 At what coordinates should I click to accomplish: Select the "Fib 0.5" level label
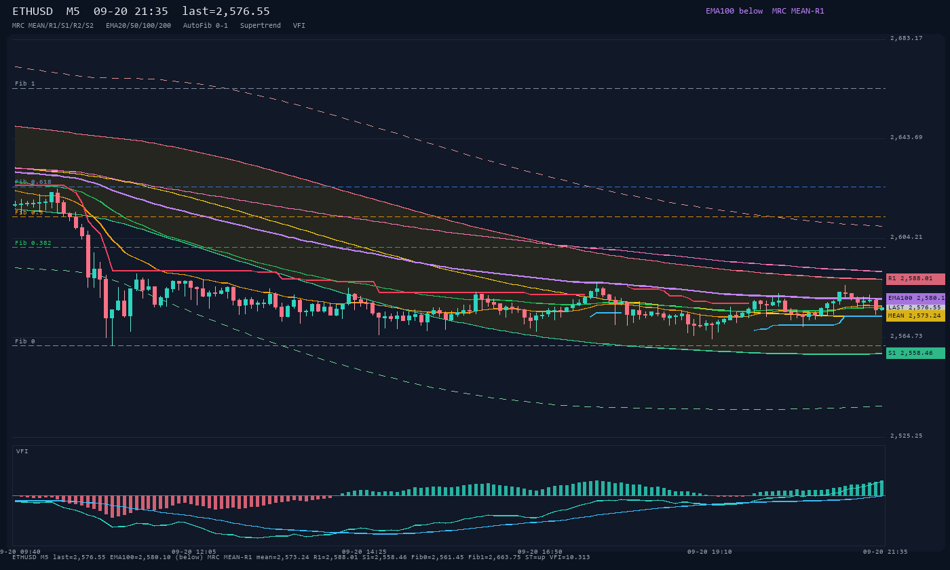click(x=29, y=212)
